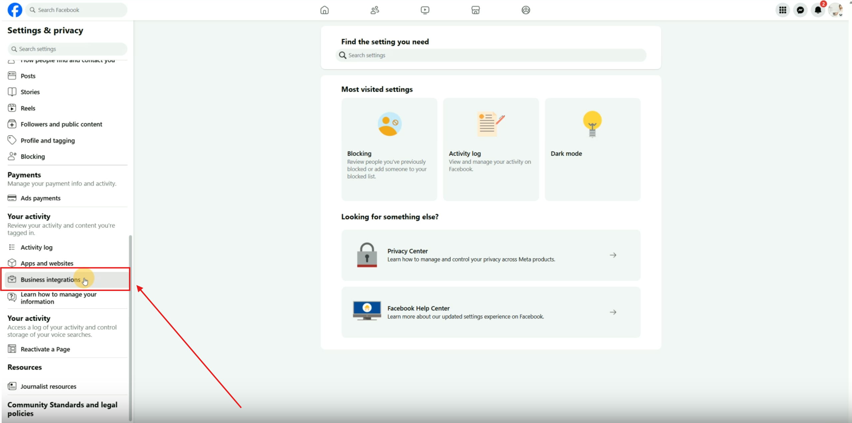The image size is (852, 423).
Task: Open Privacy Center
Action: (x=491, y=255)
